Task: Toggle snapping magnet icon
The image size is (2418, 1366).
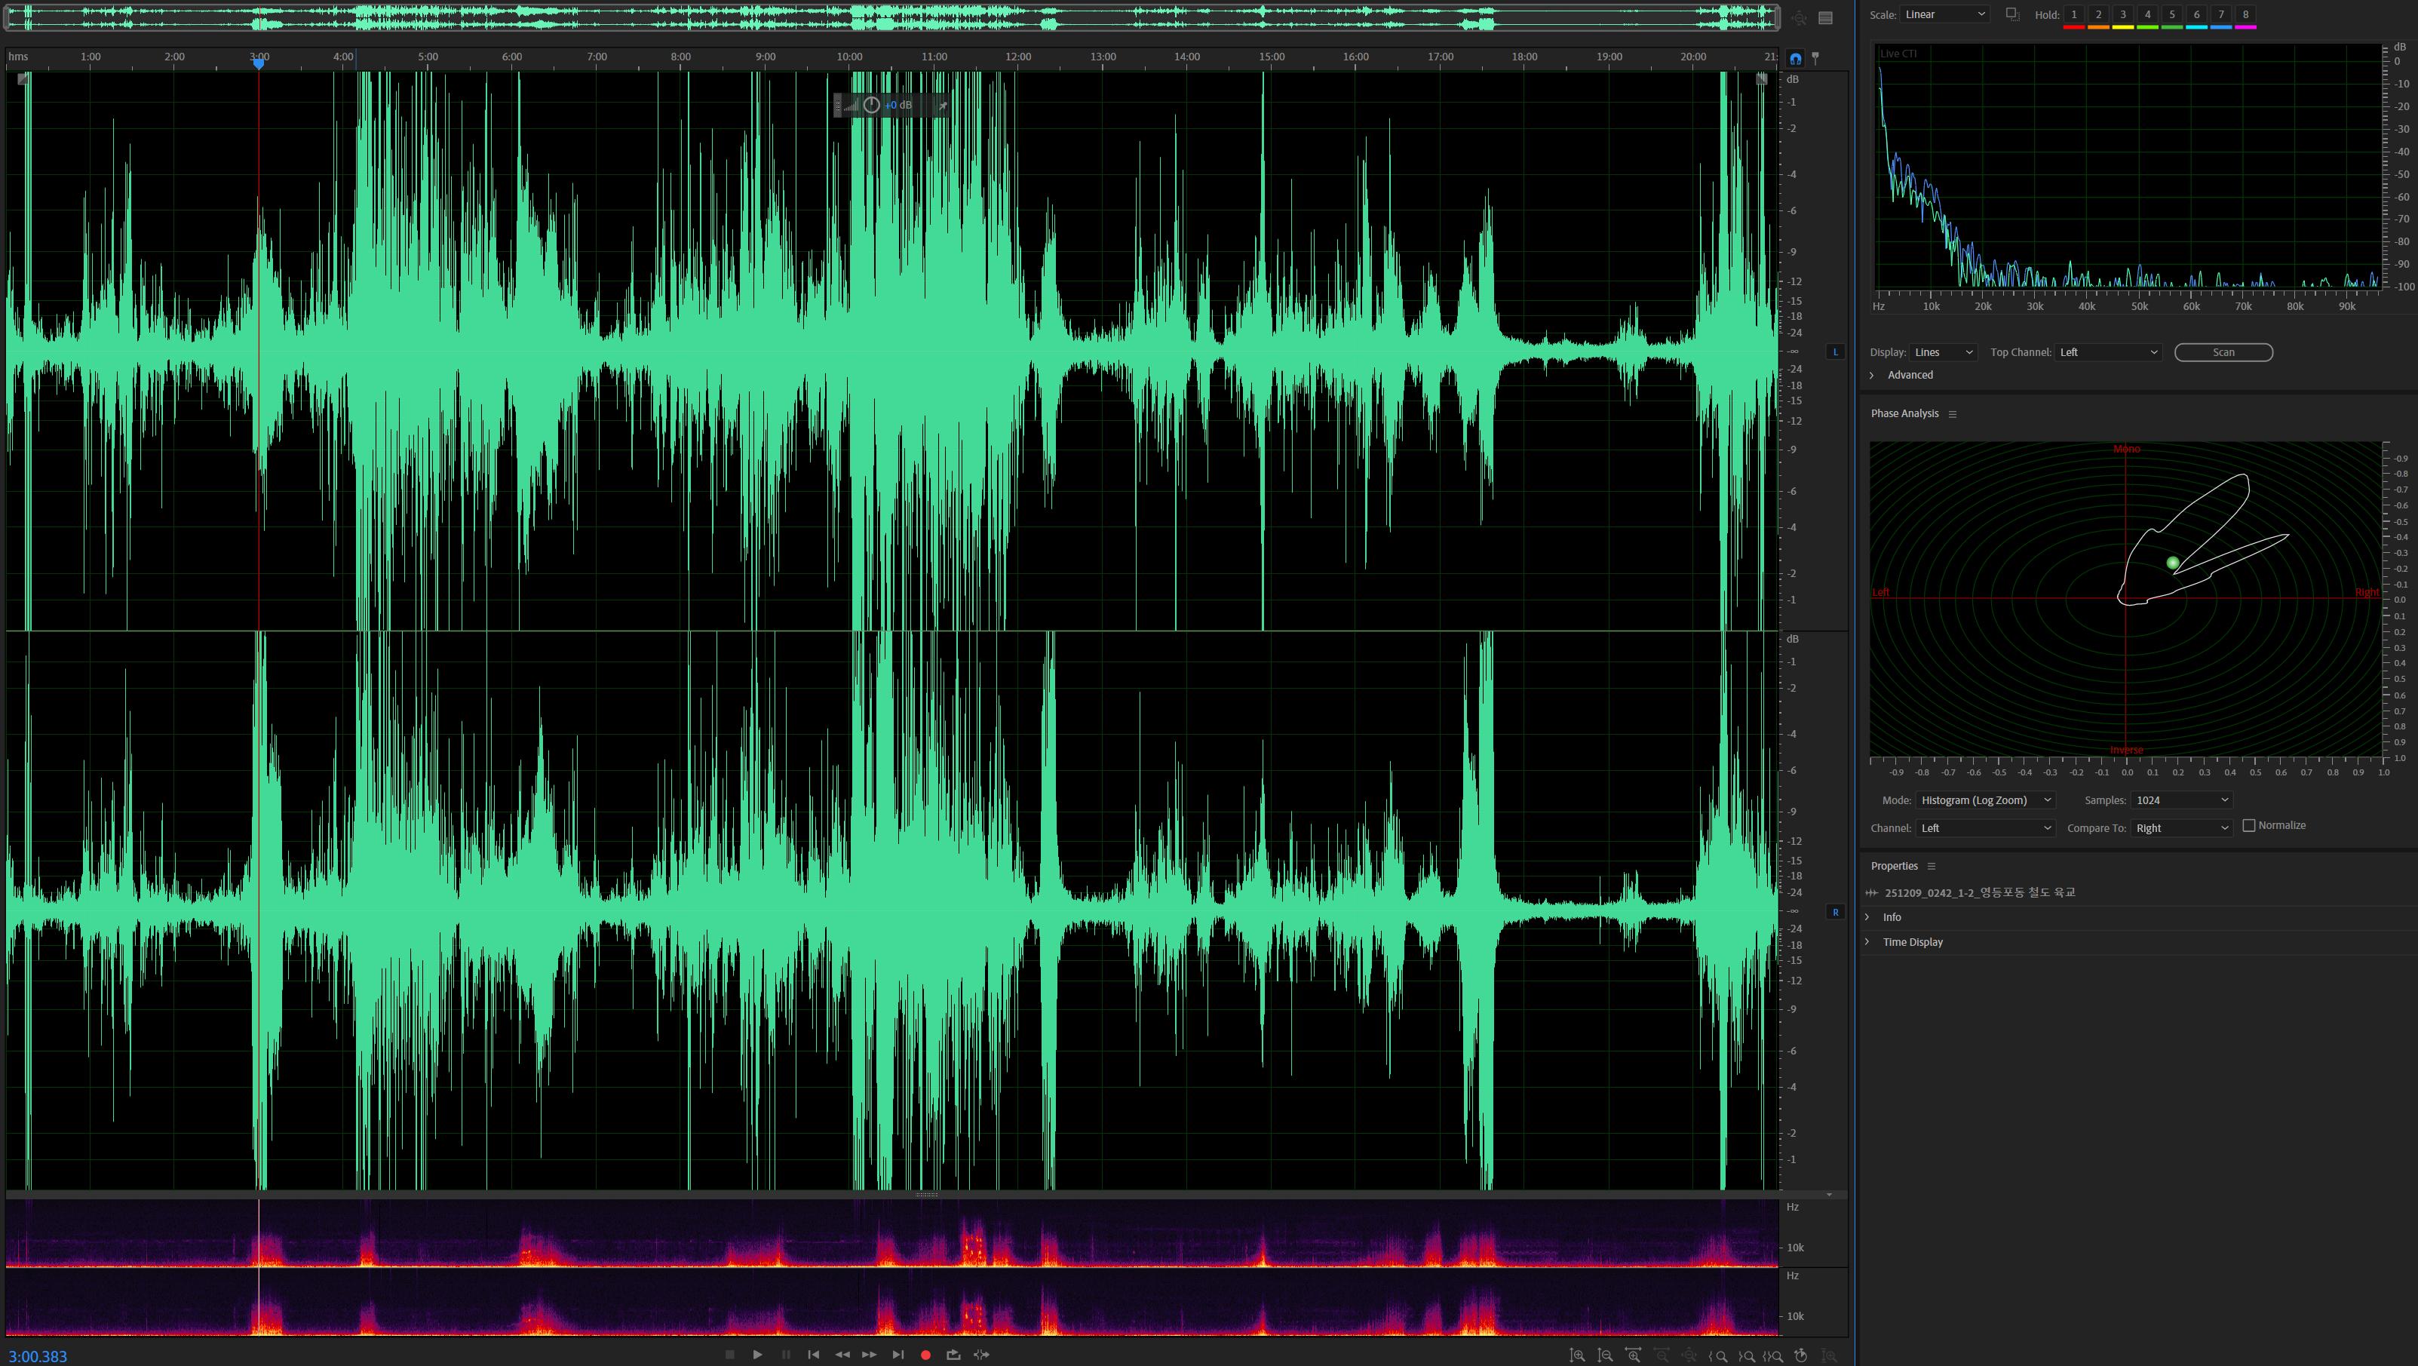Action: point(1796,58)
